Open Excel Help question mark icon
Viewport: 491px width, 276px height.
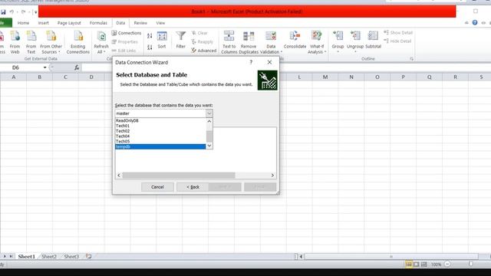click(475, 23)
